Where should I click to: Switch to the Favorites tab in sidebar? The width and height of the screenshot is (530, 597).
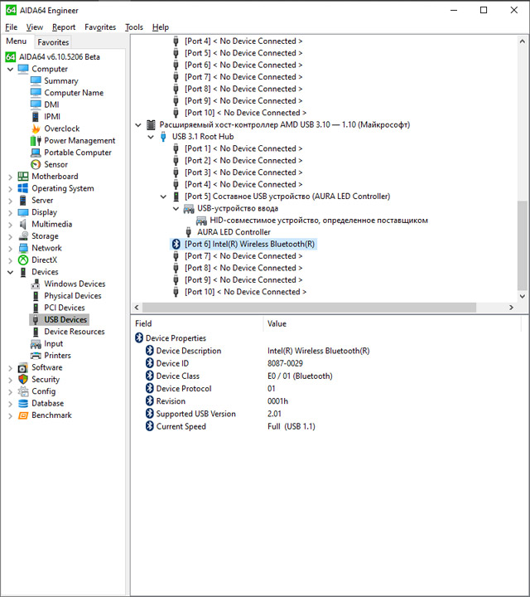pyautogui.click(x=53, y=42)
